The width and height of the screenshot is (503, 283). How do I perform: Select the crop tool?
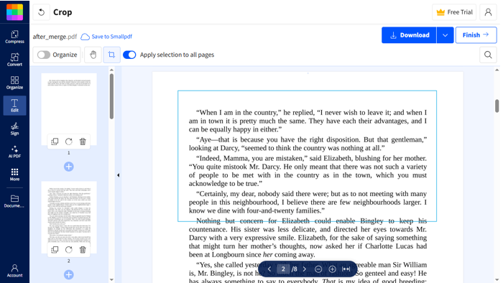pos(111,55)
